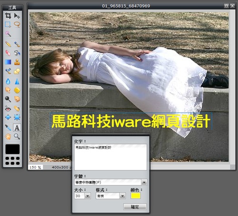The height and width of the screenshot is (216, 238).
Task: Click the font name field in 字體
Action: point(108,182)
